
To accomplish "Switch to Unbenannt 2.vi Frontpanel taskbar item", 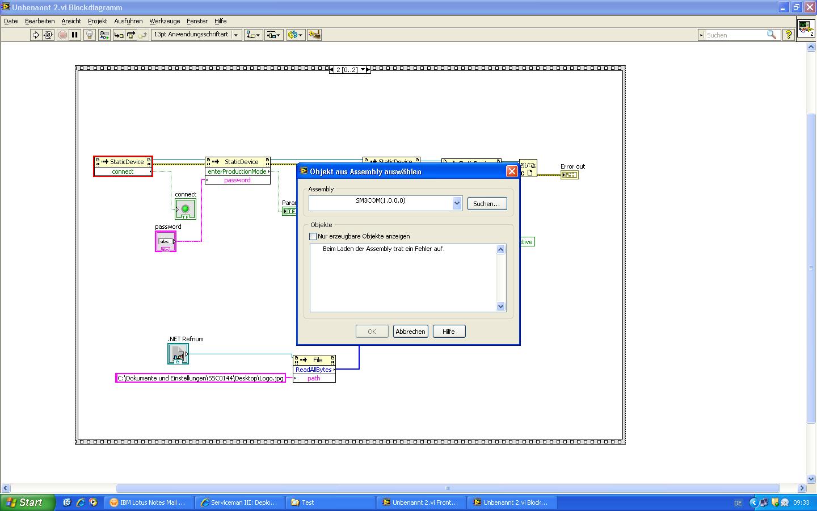I will (422, 502).
